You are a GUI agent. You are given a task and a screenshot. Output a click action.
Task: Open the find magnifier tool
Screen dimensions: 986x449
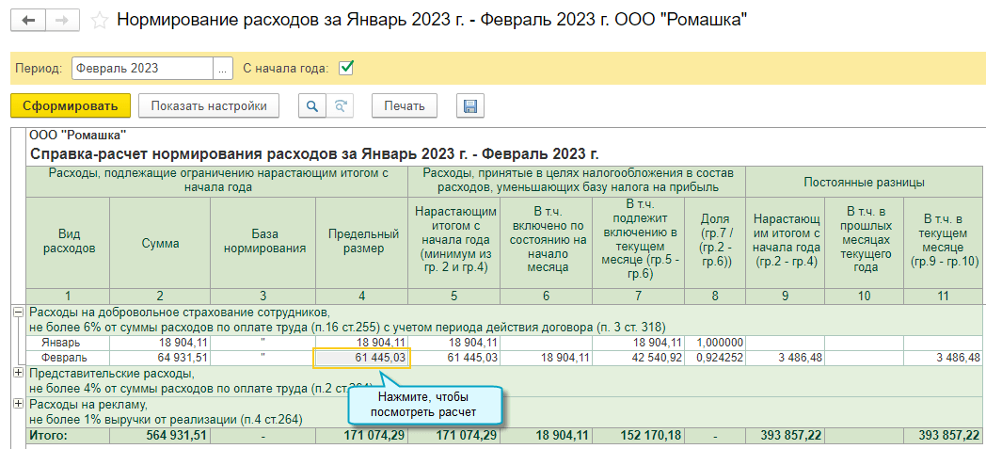[312, 106]
